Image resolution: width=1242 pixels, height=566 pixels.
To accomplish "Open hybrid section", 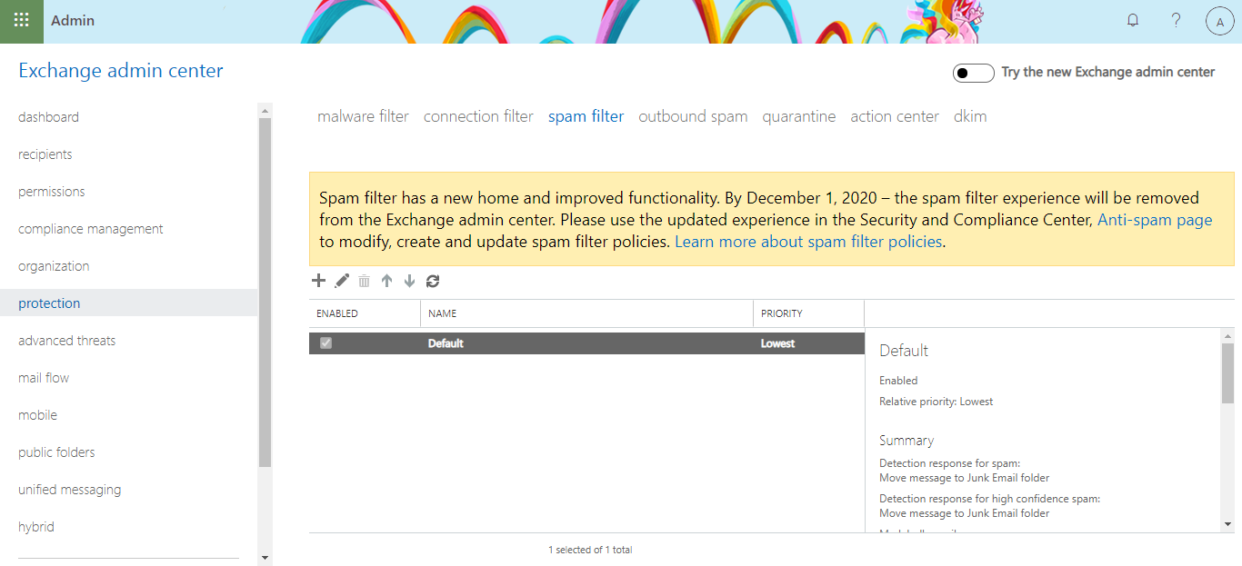I will coord(36,527).
